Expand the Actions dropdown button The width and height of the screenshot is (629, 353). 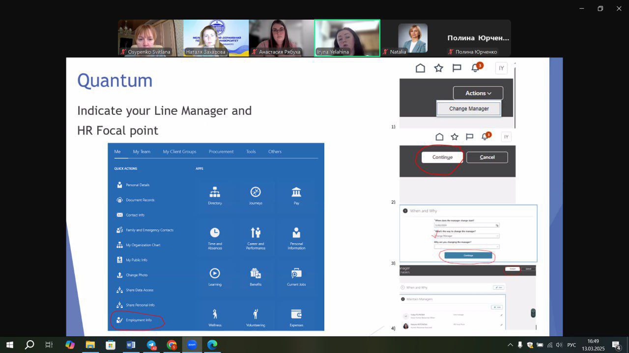point(478,93)
